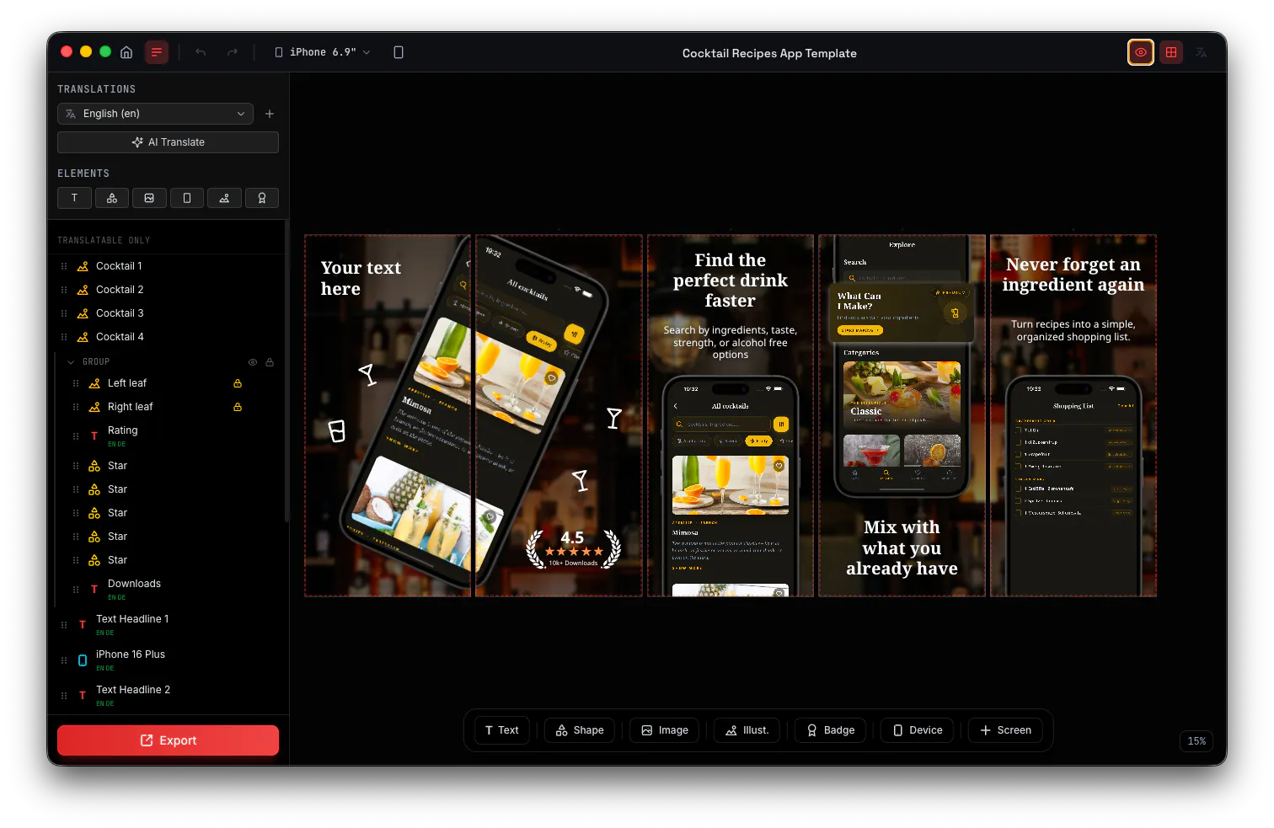This screenshot has width=1274, height=828.
Task: Open the iPhone 6.9" device size dropdown
Action: tap(323, 52)
